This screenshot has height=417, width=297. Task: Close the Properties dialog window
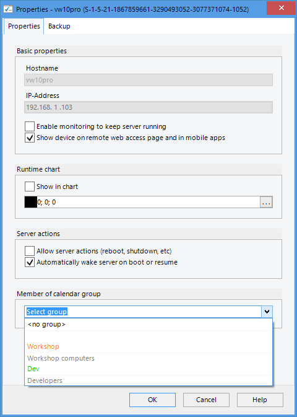click(282, 7)
